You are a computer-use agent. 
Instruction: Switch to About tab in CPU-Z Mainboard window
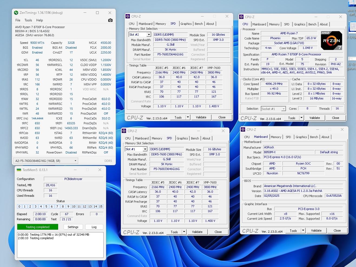tap(325, 137)
